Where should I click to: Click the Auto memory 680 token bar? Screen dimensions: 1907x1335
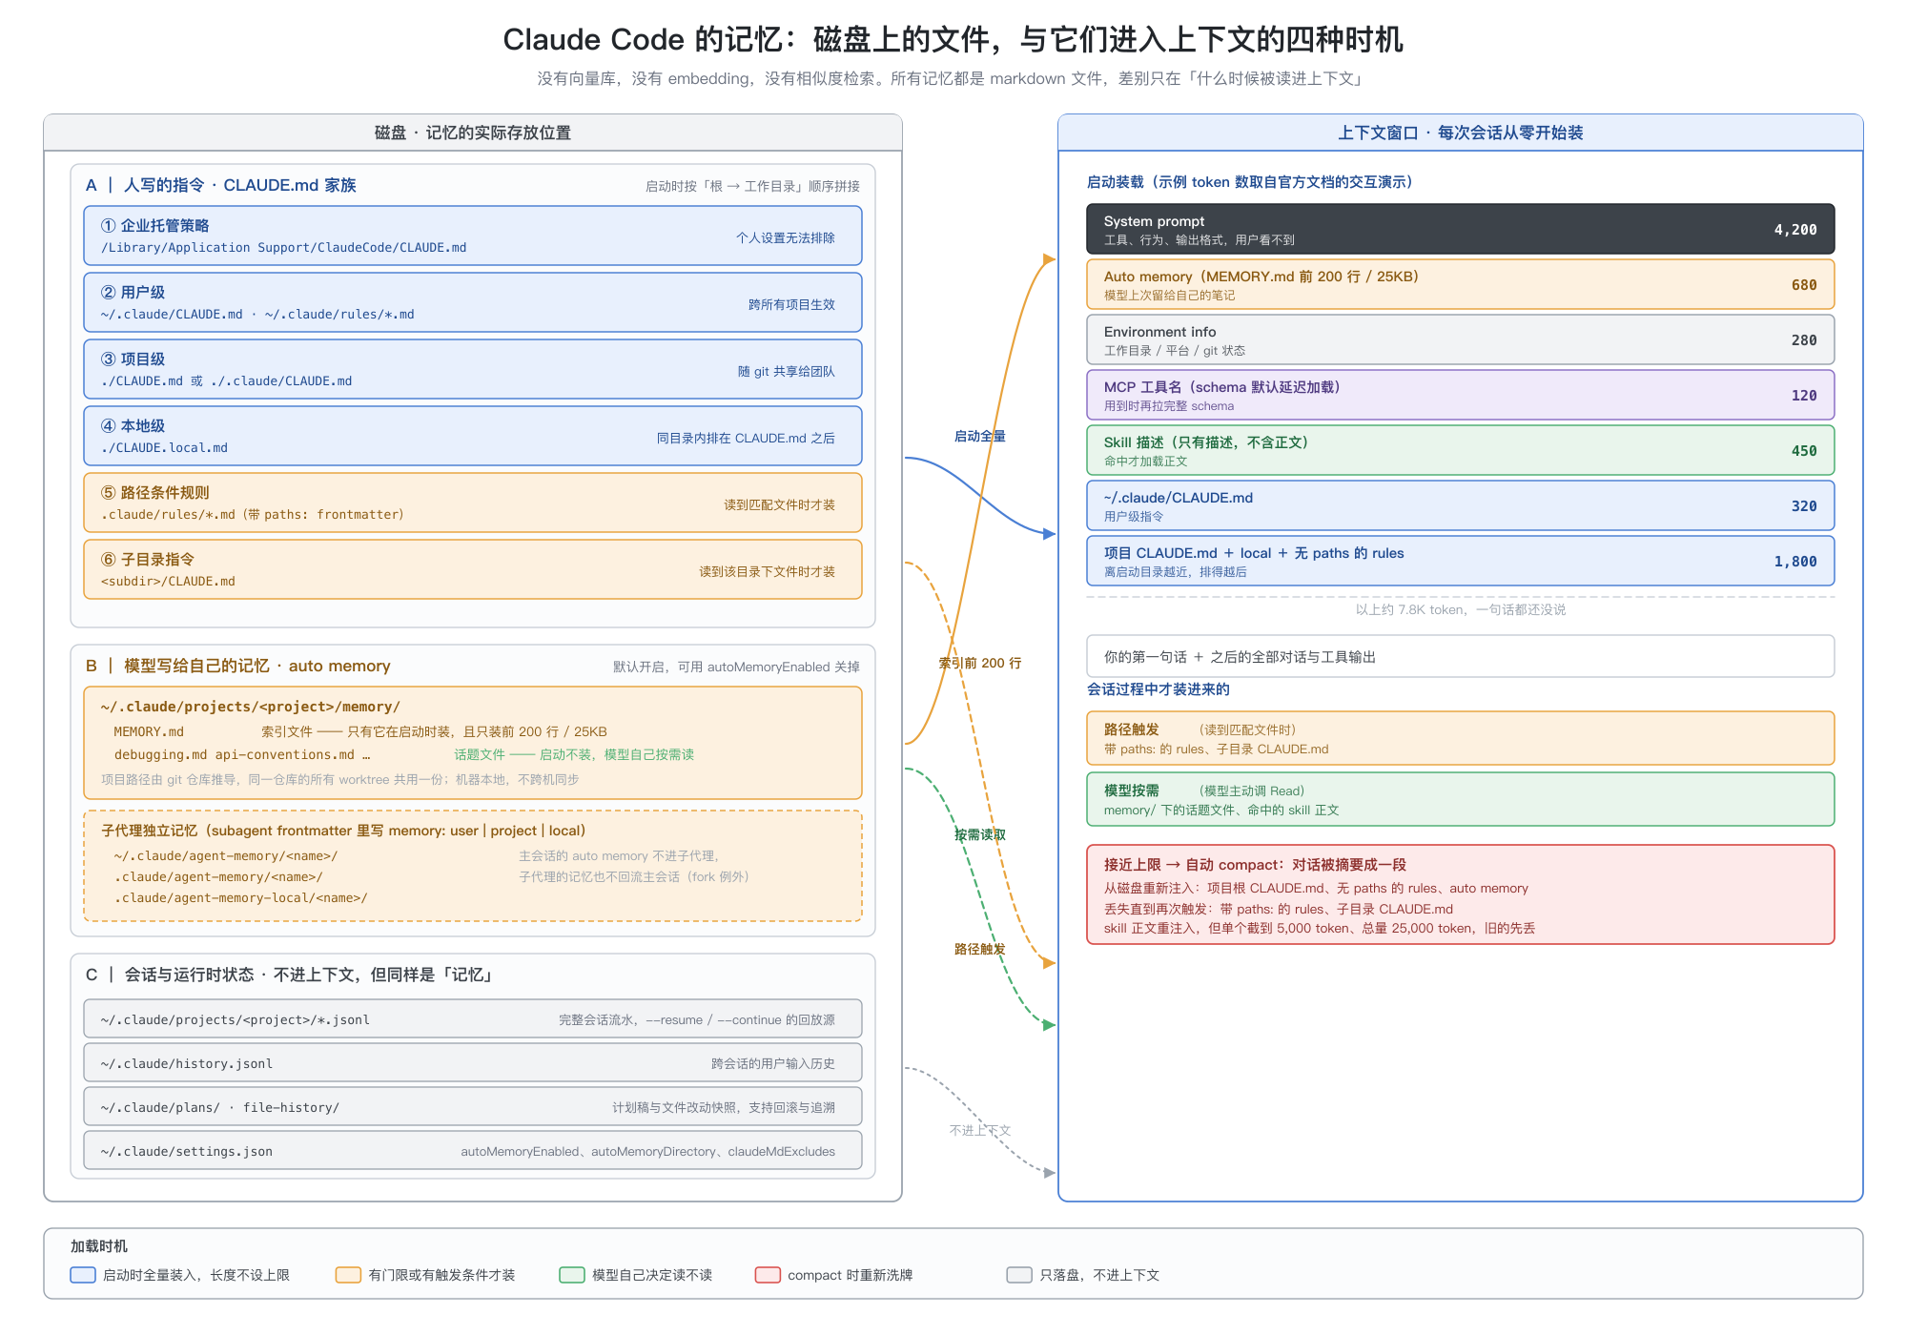[1461, 284]
